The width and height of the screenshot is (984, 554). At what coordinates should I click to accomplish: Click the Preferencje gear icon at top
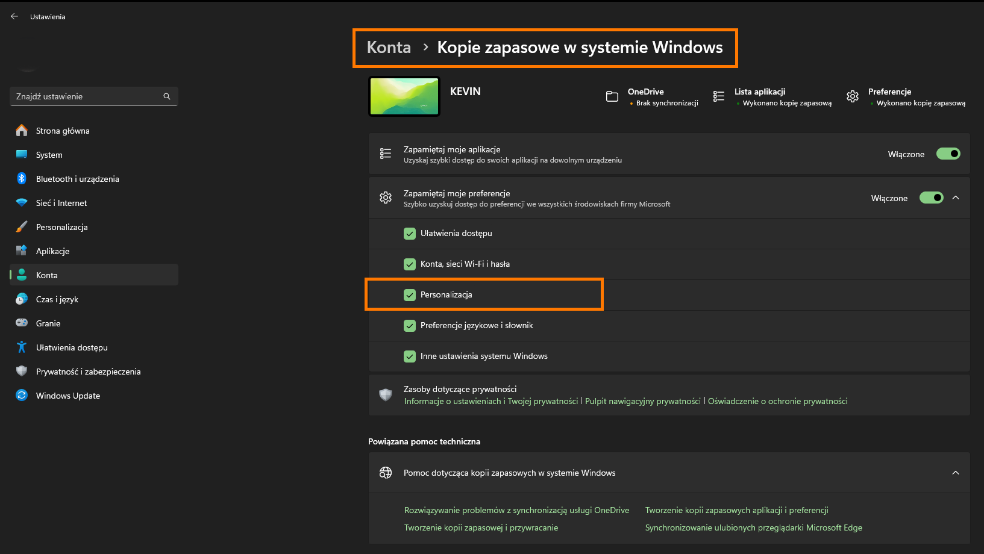(x=853, y=96)
